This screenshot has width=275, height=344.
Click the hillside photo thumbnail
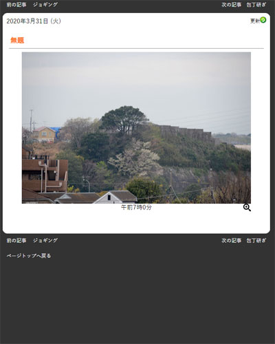coord(136,128)
